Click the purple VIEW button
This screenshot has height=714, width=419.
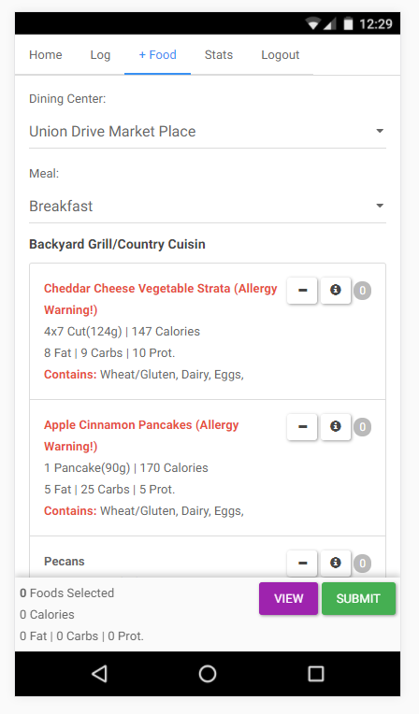click(289, 598)
